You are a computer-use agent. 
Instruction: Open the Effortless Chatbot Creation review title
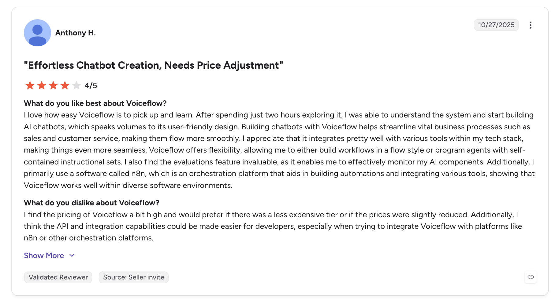click(x=154, y=65)
